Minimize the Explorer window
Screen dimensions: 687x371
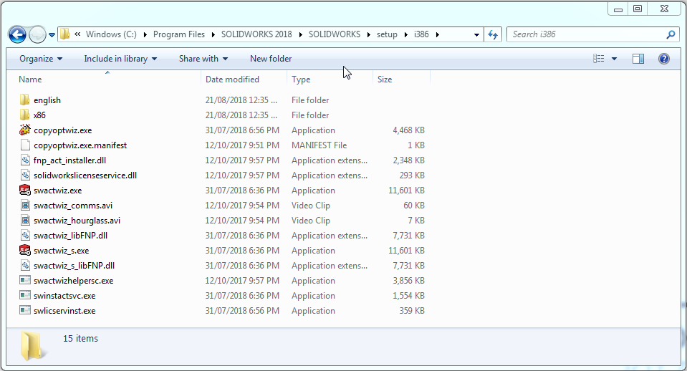[618, 9]
